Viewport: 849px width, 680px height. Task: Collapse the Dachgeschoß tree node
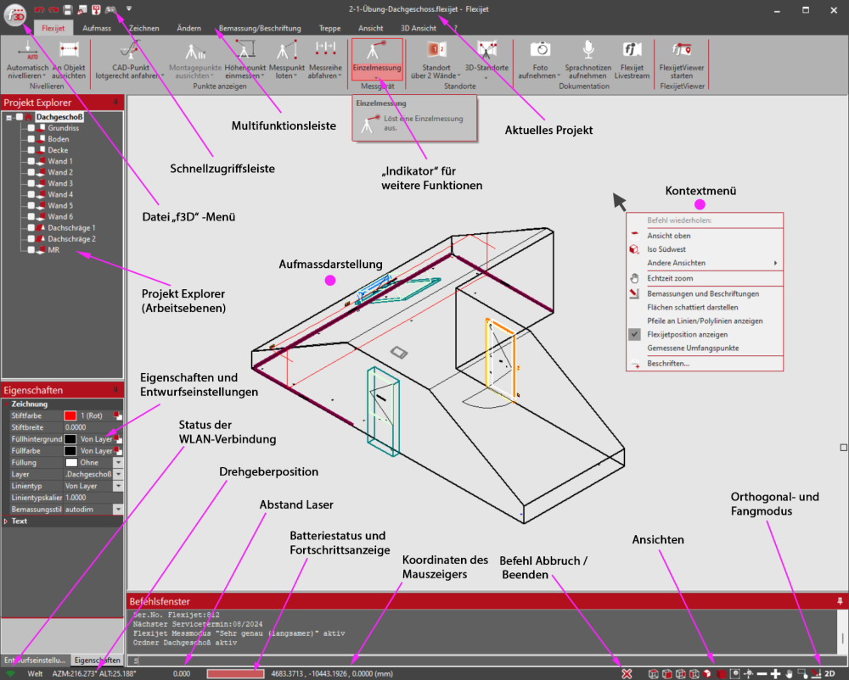[8, 117]
